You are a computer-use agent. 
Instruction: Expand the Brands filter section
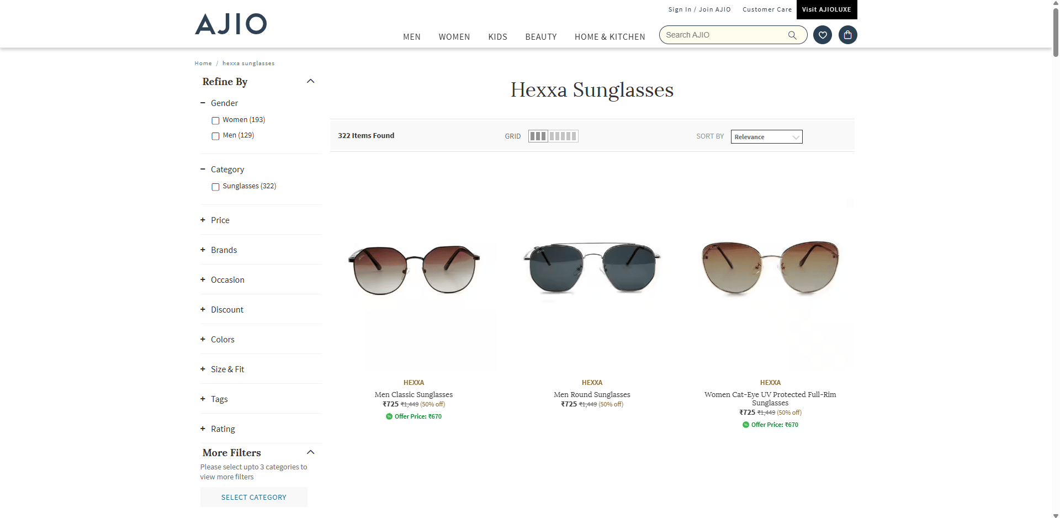[x=224, y=250]
